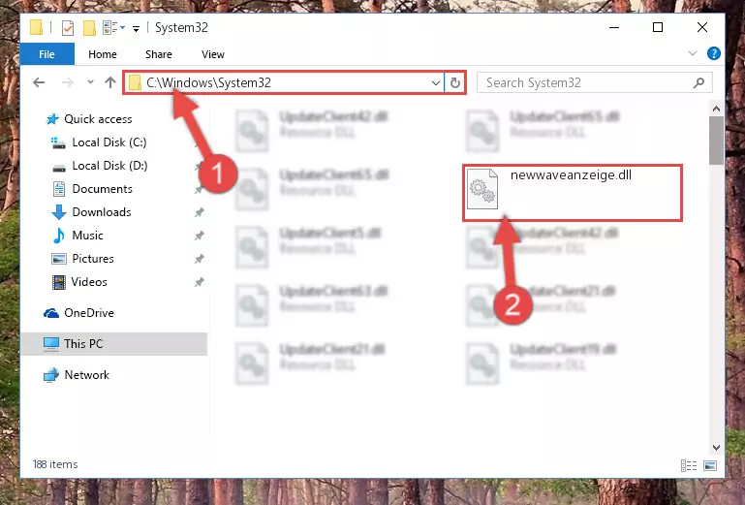The image size is (745, 505).
Task: Switch to large thumbnails view icon
Action: pos(710,465)
